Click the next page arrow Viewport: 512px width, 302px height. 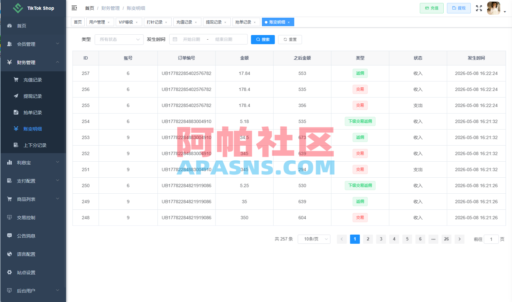[459, 239]
